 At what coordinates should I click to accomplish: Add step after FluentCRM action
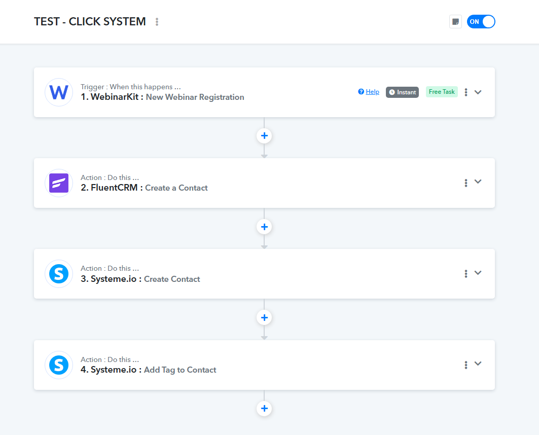coord(264,227)
